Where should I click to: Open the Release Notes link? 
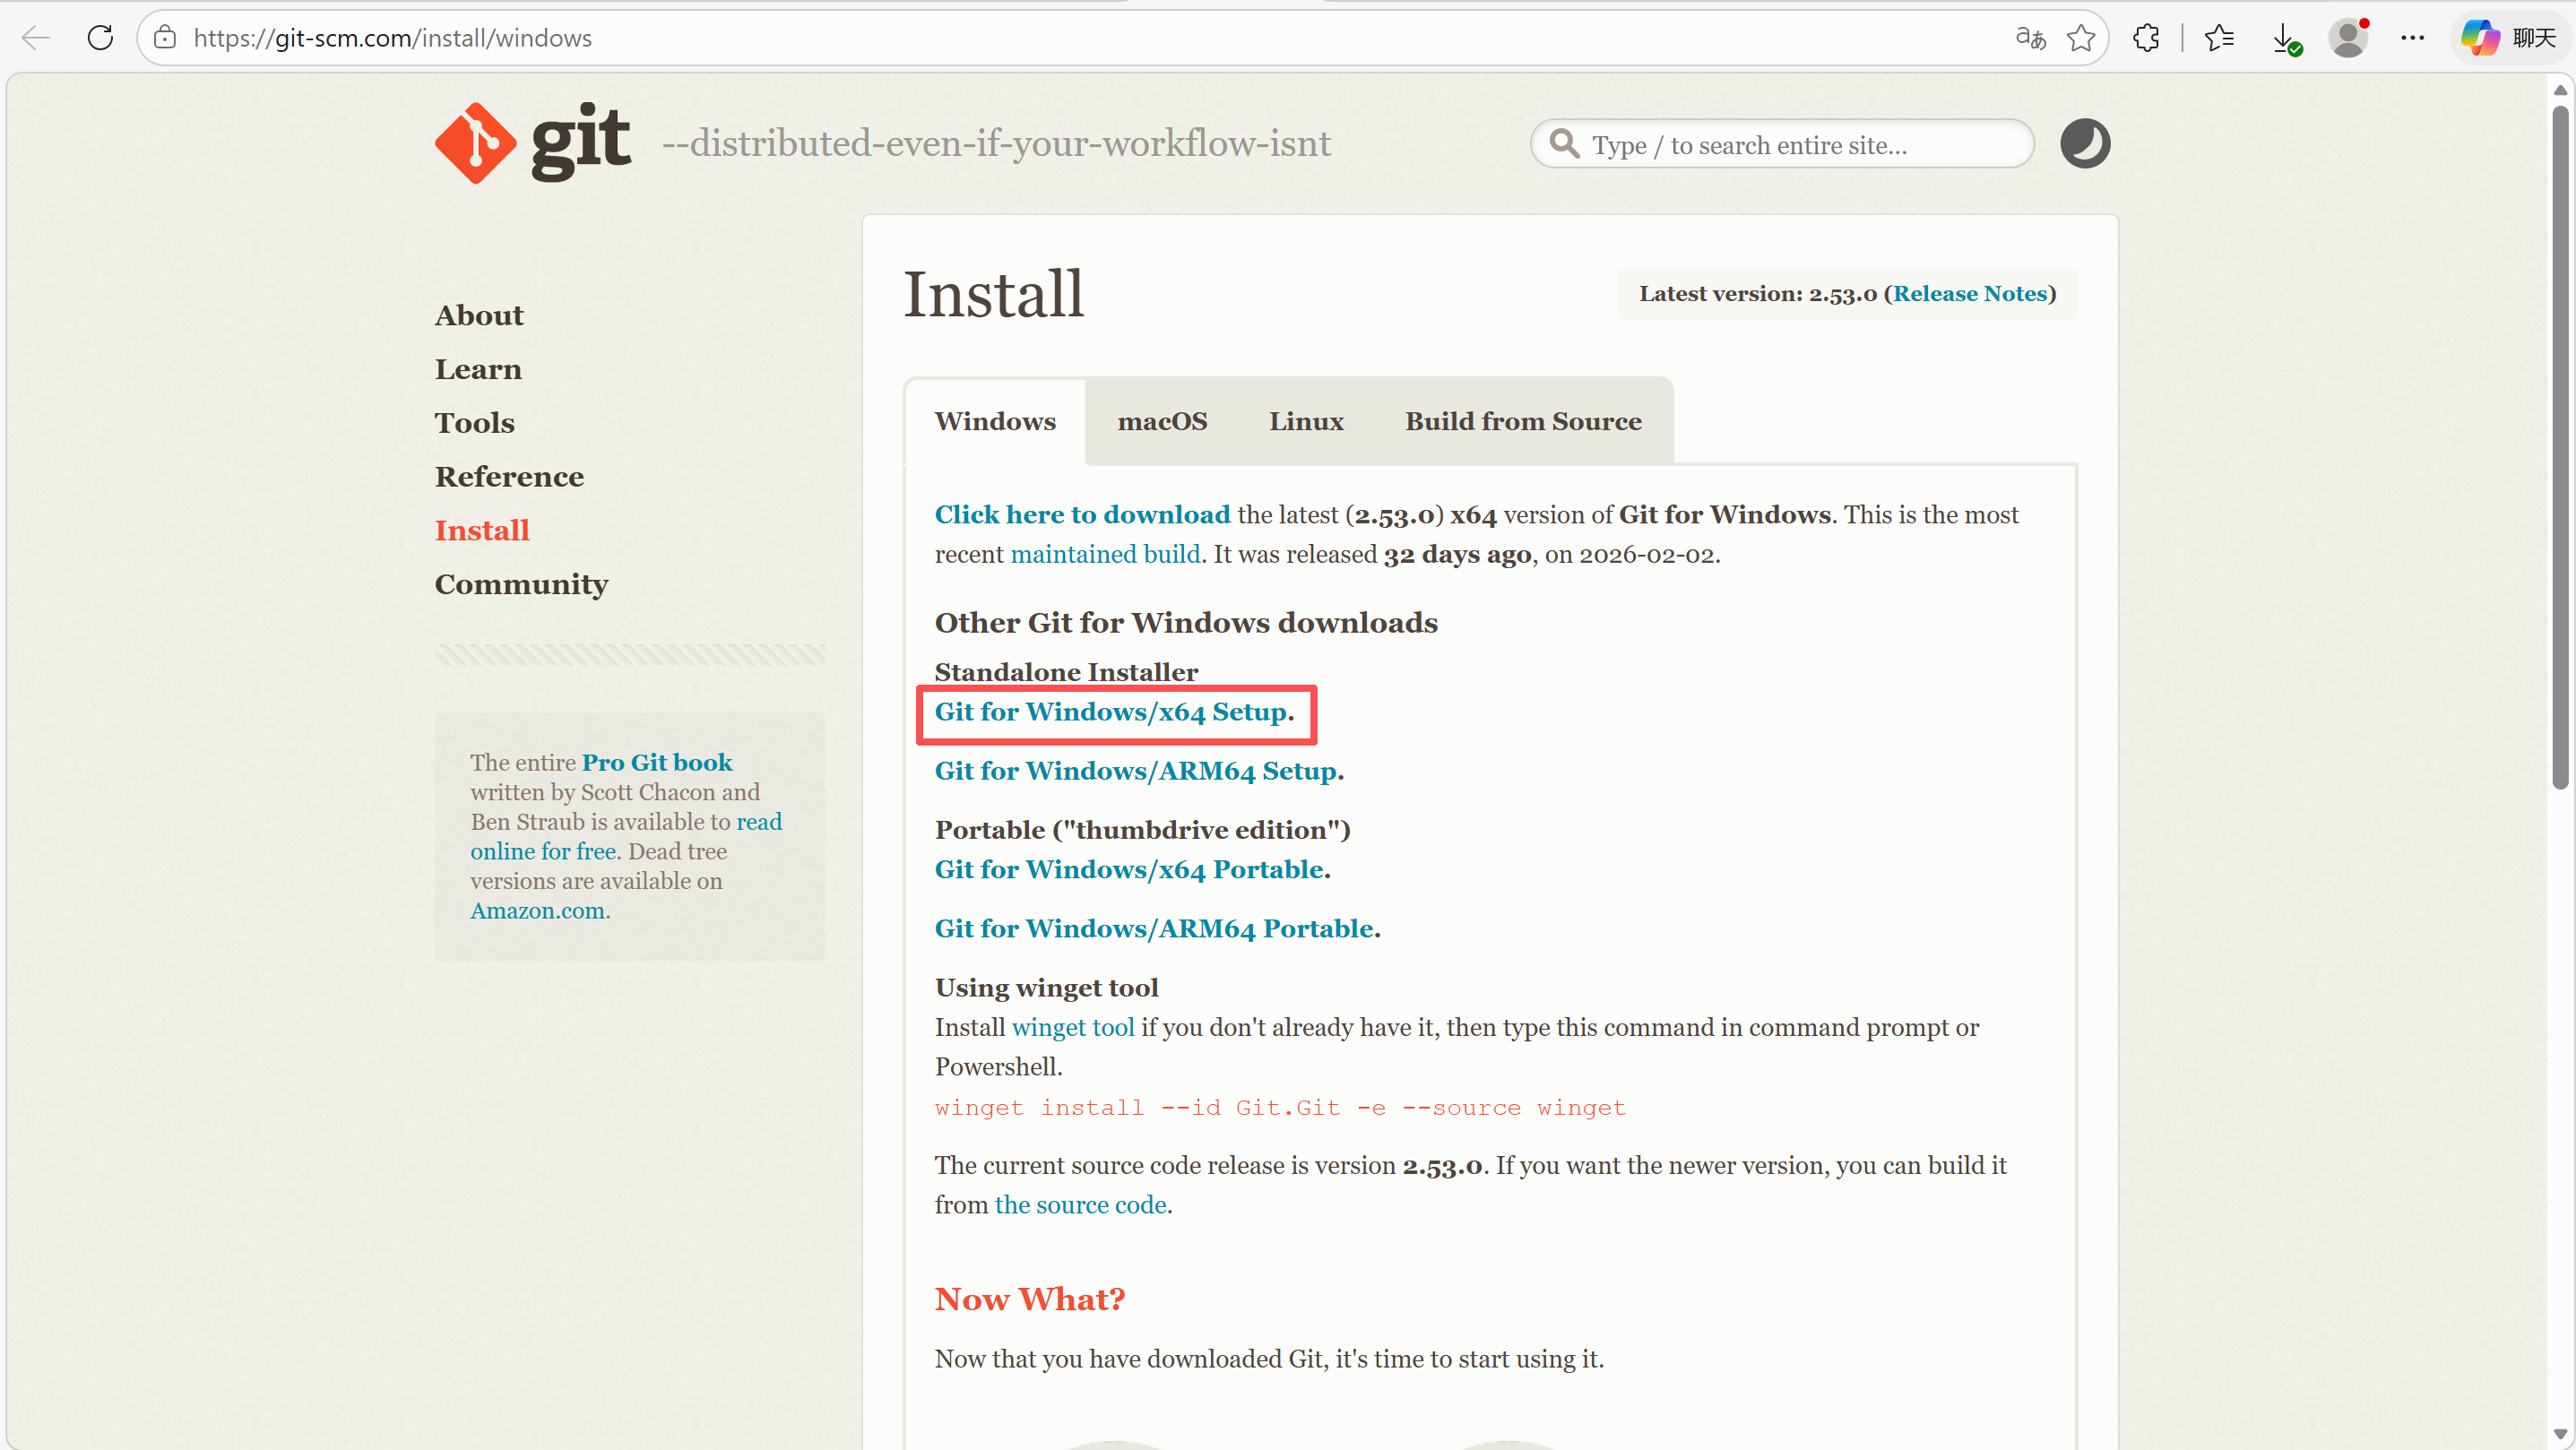point(1969,294)
